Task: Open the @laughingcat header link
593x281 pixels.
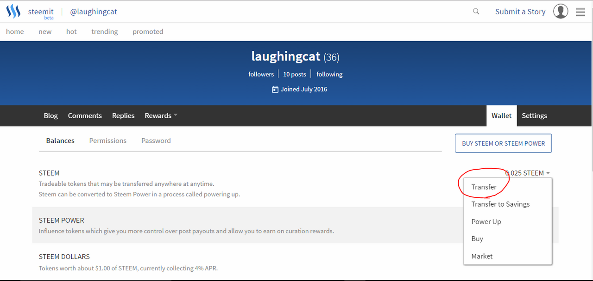Action: point(94,12)
